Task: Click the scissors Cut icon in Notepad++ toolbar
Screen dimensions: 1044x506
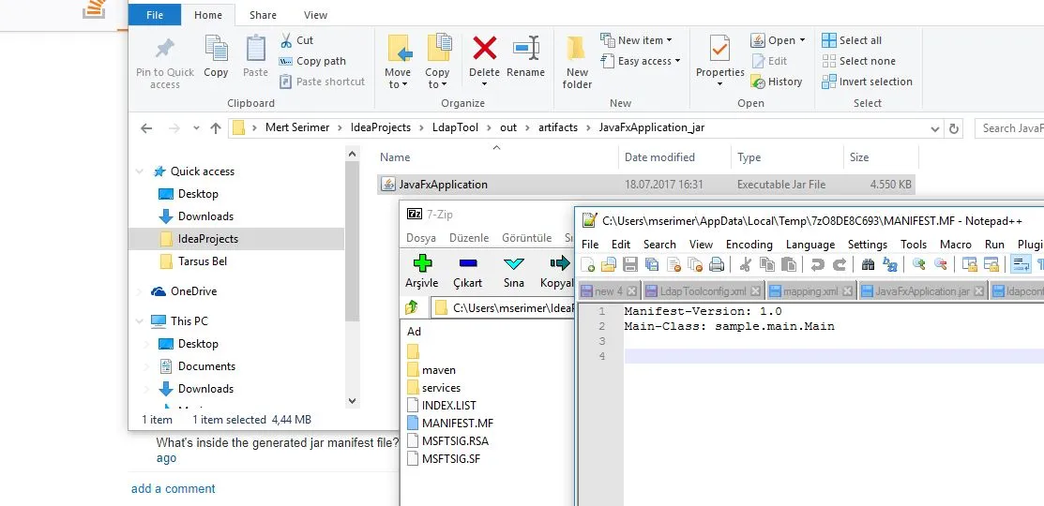Action: click(745, 264)
